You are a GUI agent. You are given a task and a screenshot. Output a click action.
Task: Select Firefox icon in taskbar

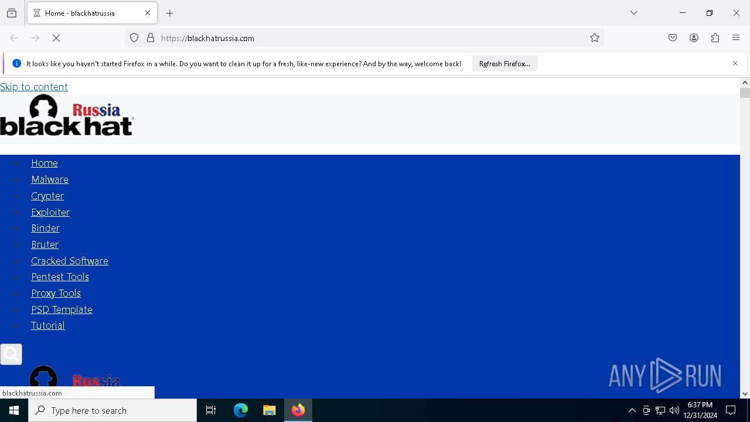[x=298, y=410]
